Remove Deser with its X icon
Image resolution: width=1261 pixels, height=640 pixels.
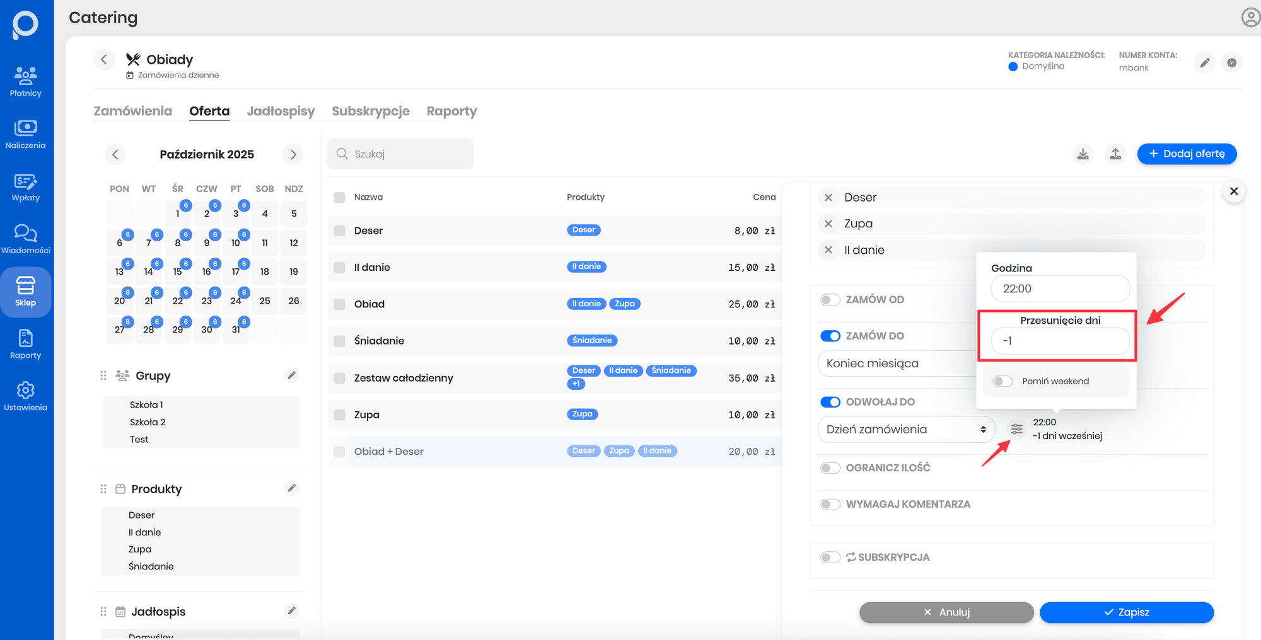828,197
